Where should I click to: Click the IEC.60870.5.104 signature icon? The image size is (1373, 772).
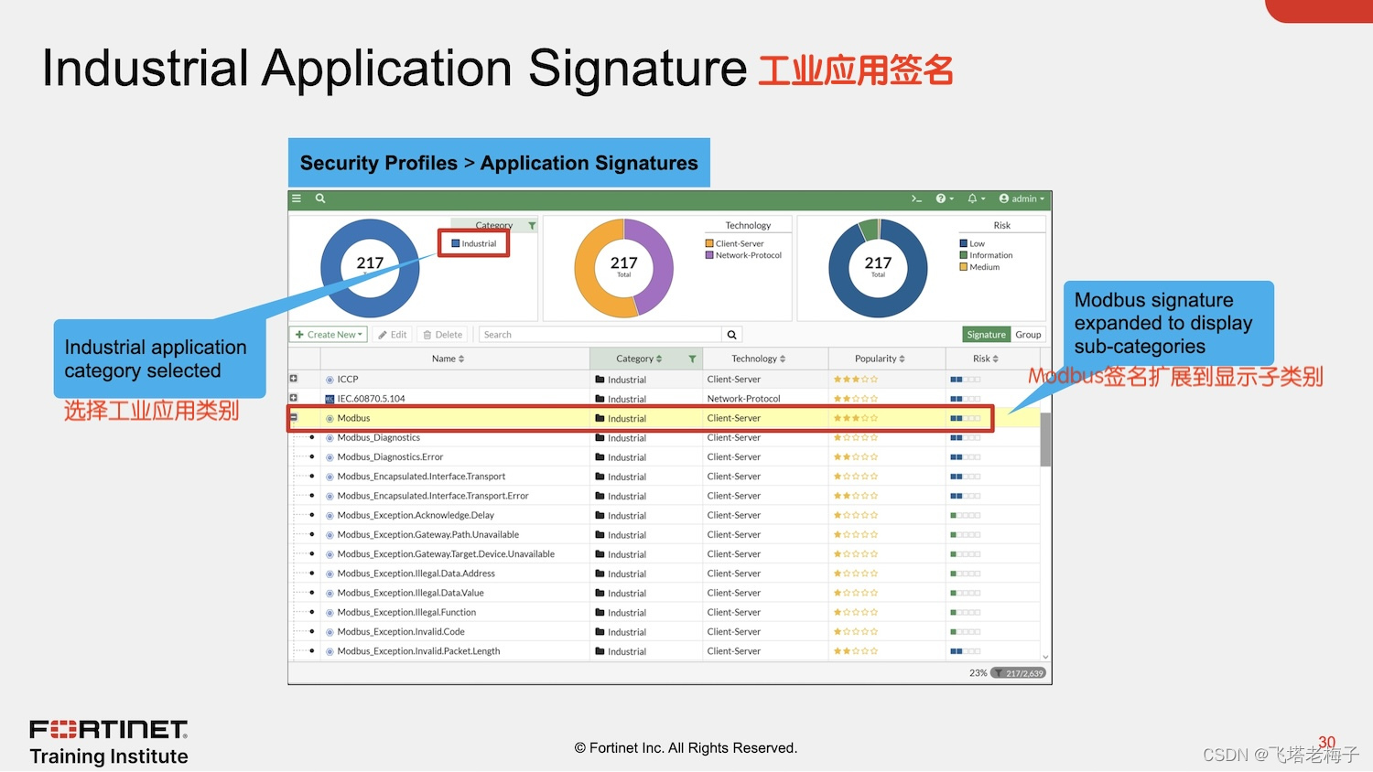[330, 399]
